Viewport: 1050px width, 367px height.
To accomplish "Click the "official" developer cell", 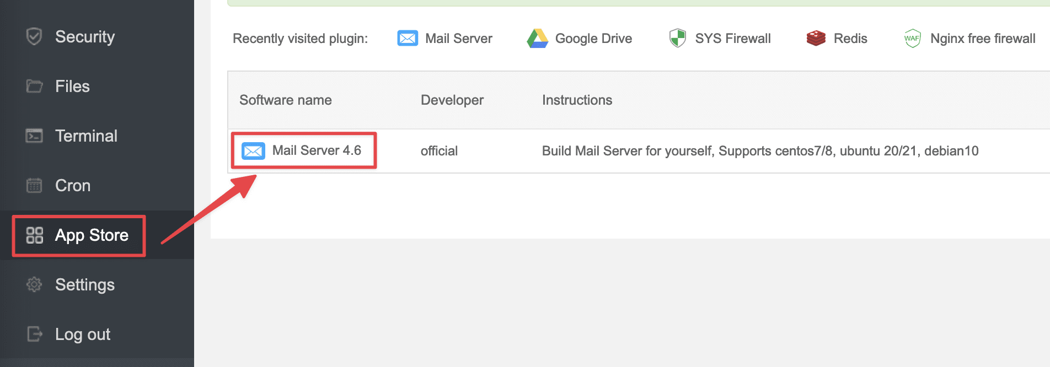I will 439,151.
